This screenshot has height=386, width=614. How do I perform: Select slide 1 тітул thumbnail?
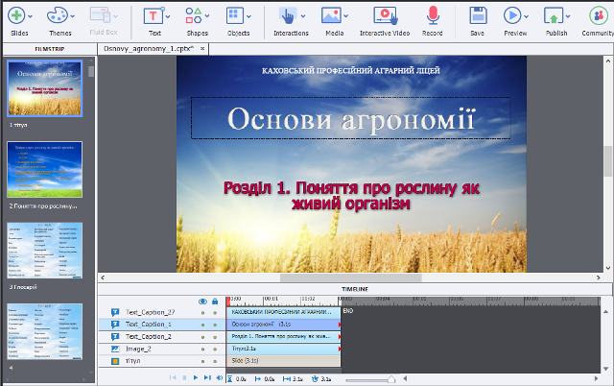click(x=45, y=88)
